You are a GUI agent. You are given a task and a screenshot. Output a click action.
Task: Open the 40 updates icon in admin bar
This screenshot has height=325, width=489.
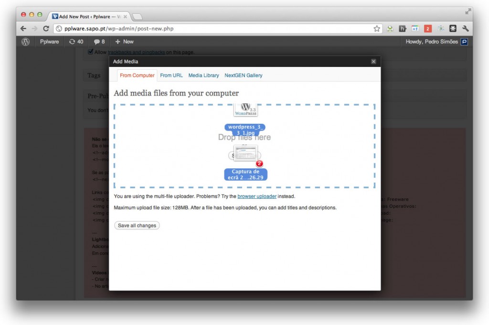click(x=76, y=42)
